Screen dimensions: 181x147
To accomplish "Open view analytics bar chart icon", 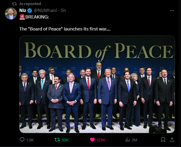I will click(127, 140).
